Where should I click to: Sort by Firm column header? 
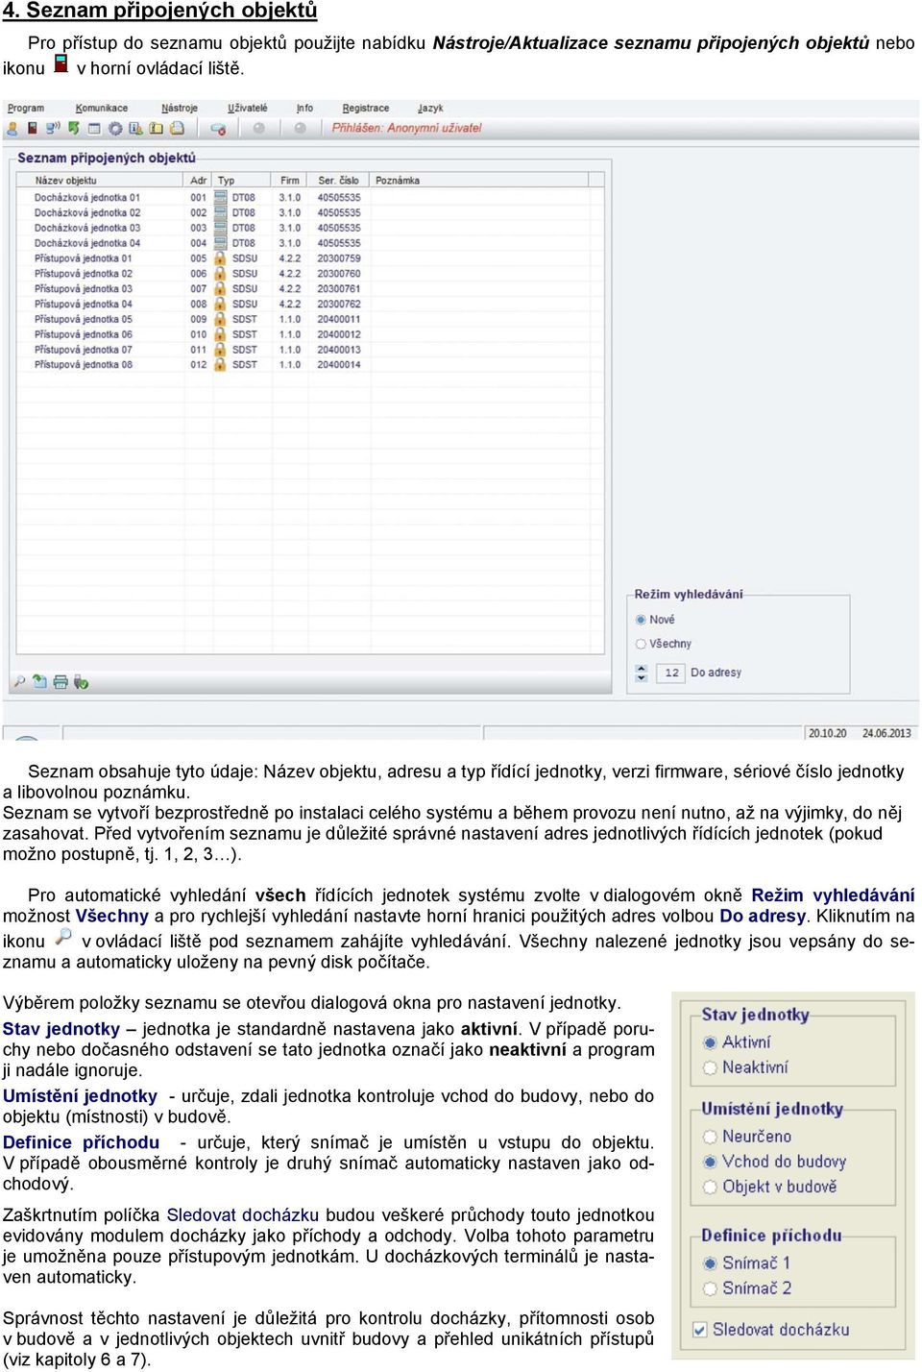290,180
